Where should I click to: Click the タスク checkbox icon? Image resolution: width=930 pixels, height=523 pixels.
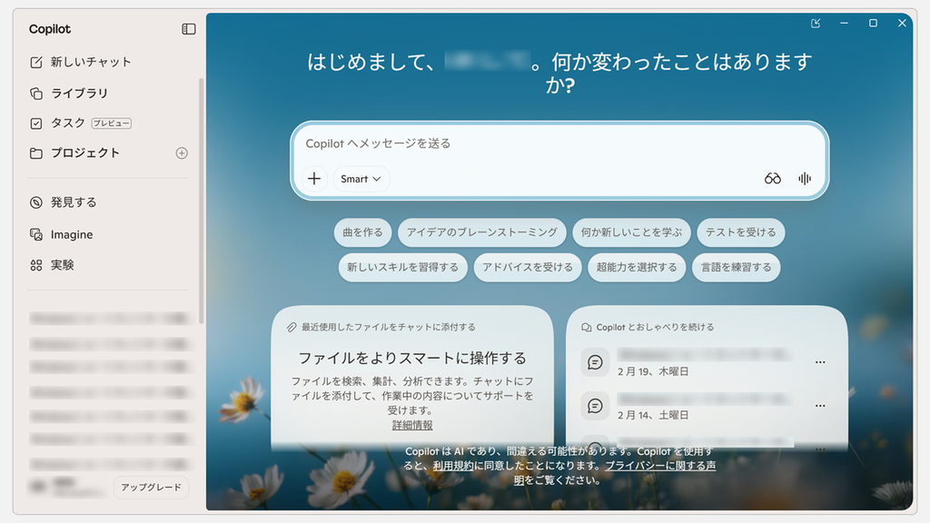pyautogui.click(x=36, y=123)
